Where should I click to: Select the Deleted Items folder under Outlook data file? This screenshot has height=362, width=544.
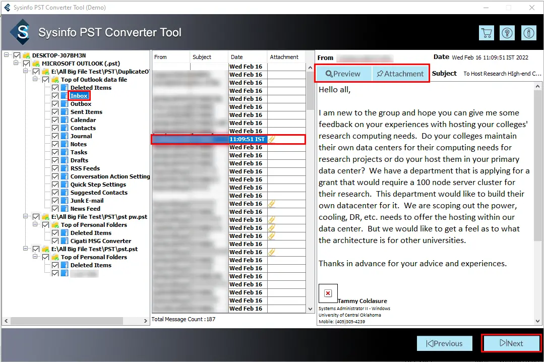tap(91, 88)
